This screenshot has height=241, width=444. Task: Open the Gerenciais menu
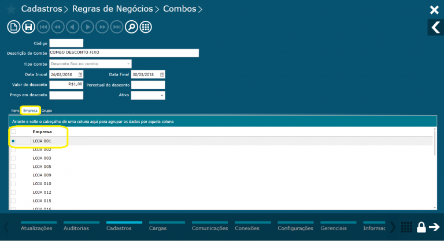click(334, 228)
